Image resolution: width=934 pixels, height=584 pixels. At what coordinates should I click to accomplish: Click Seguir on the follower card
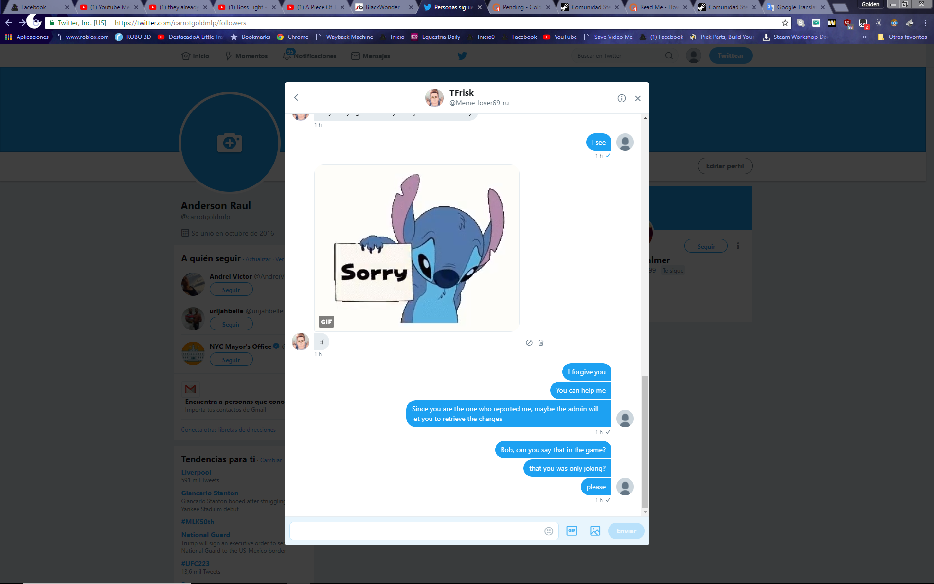coord(706,246)
